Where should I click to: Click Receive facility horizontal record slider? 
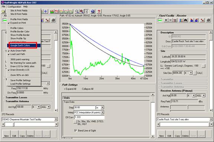tap(185, 124)
